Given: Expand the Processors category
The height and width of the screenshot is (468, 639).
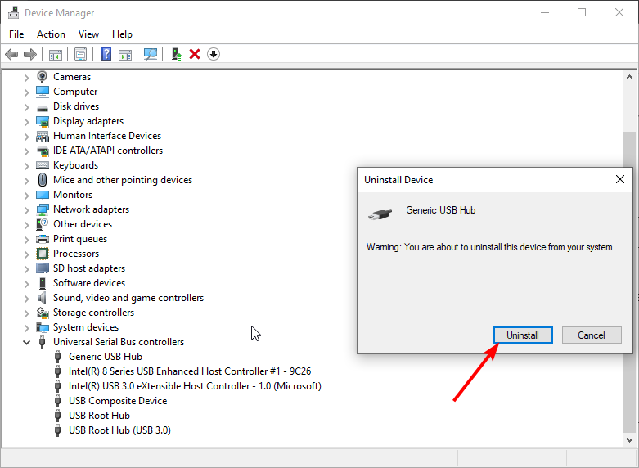Looking at the screenshot, I should (x=26, y=254).
